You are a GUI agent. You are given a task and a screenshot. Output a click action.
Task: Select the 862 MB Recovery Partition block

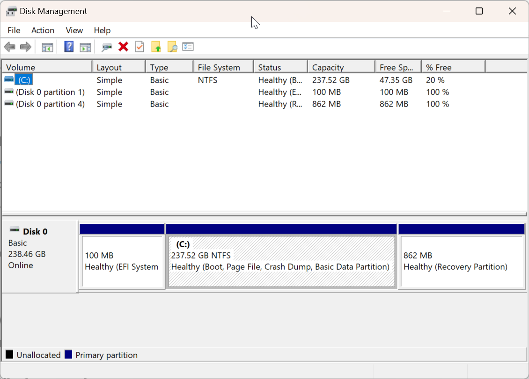461,262
